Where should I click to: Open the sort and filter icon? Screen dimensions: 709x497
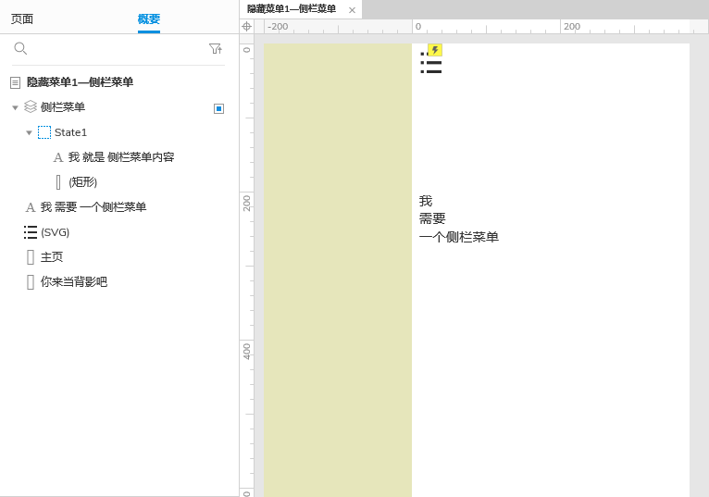tap(216, 48)
